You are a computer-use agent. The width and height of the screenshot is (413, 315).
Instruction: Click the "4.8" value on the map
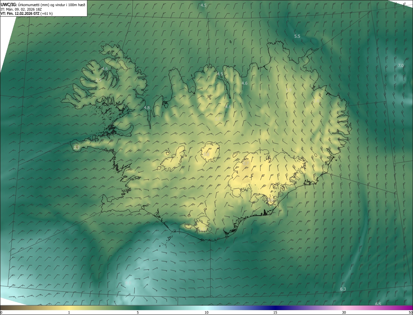(147, 108)
